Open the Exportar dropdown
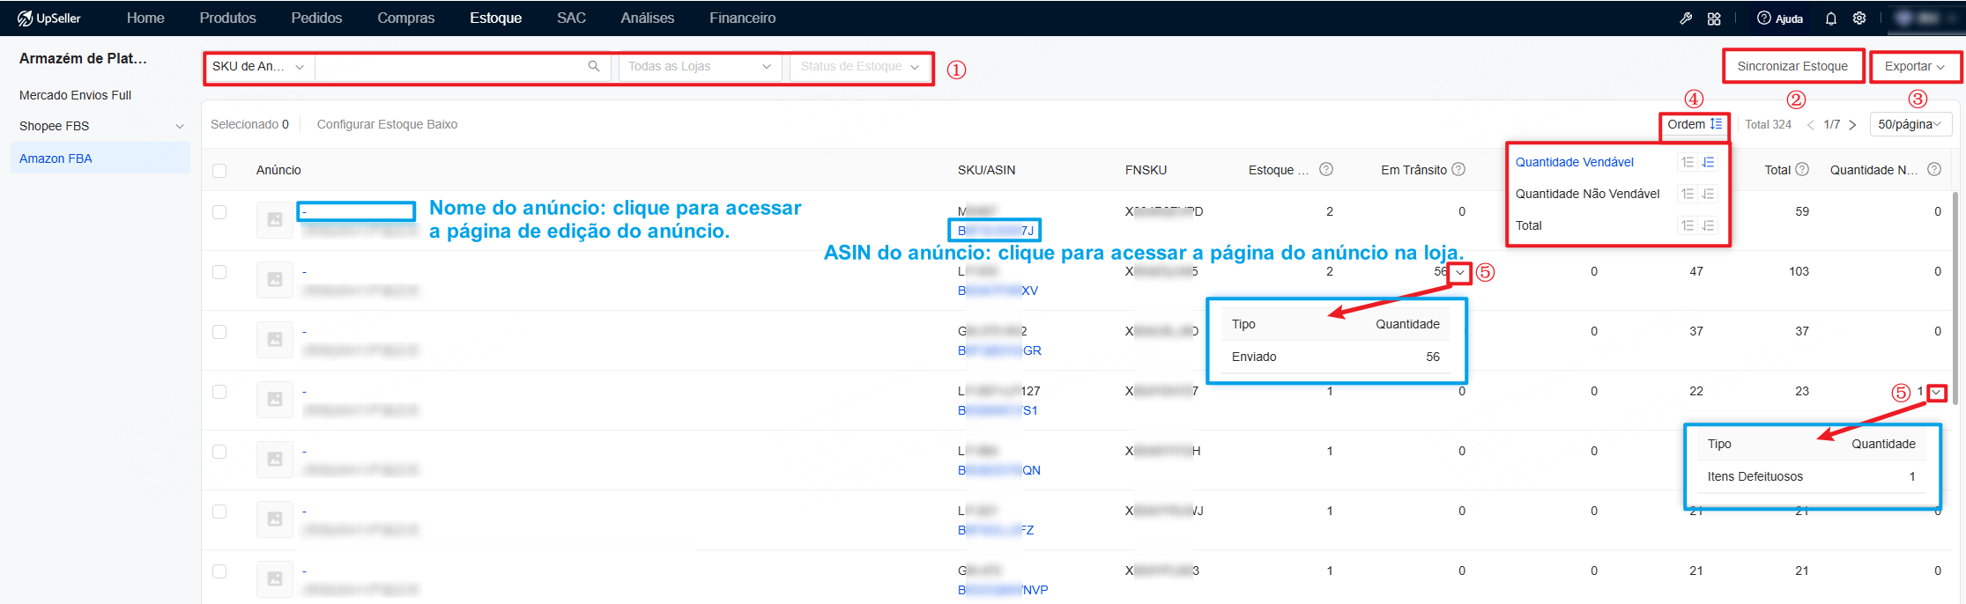The width and height of the screenshot is (1966, 604). pos(1915,66)
